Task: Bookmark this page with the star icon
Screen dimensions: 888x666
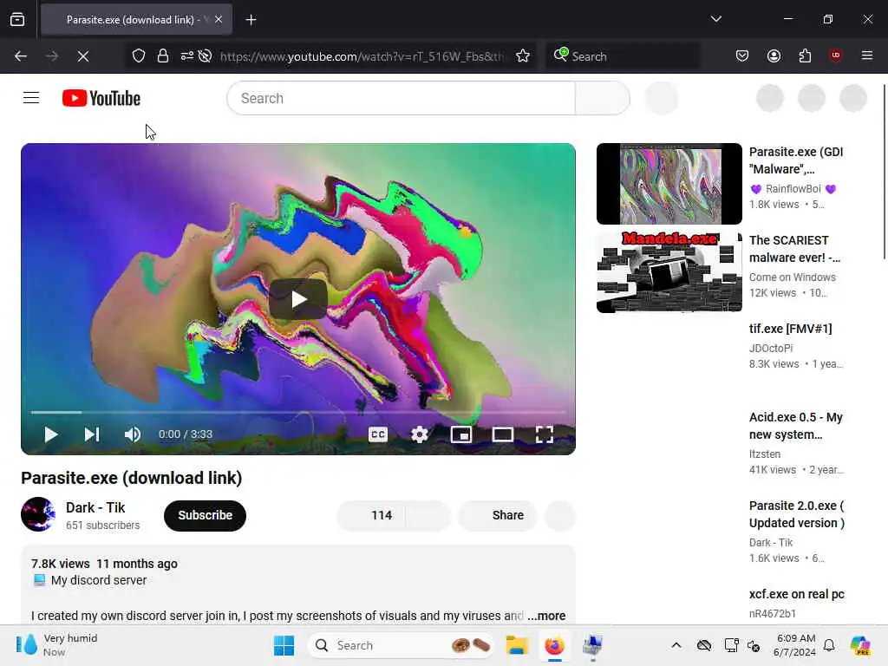Action: click(523, 56)
